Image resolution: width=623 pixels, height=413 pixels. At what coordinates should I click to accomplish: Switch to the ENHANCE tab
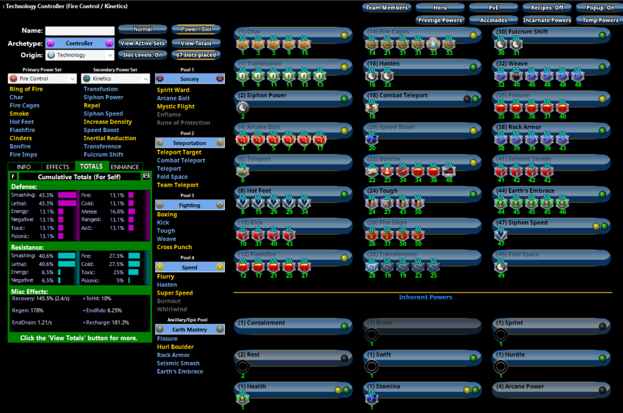tap(125, 166)
